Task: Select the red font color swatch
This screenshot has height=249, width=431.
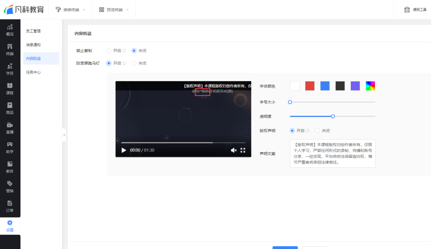Action: pyautogui.click(x=310, y=86)
